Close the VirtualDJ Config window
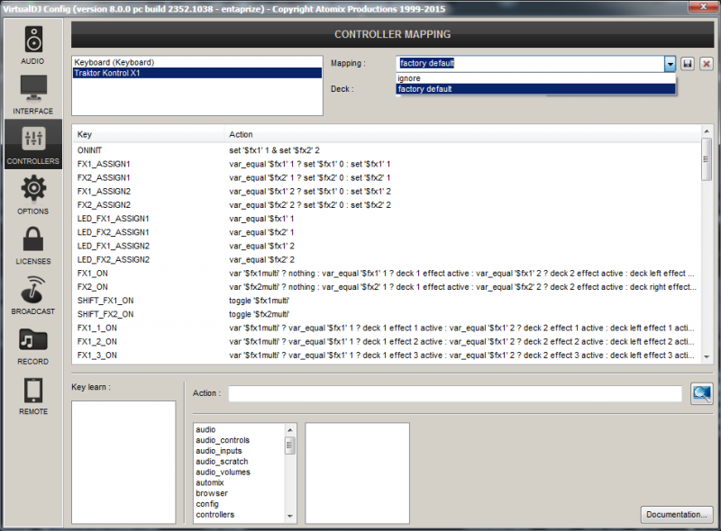Viewport: 721px width, 531px height. (703, 6)
